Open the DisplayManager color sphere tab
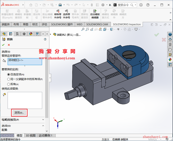The image size is (173, 141). [x=31, y=34]
